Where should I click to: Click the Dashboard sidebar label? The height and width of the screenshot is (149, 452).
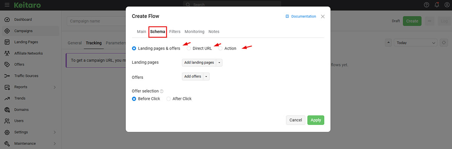pyautogui.click(x=23, y=20)
